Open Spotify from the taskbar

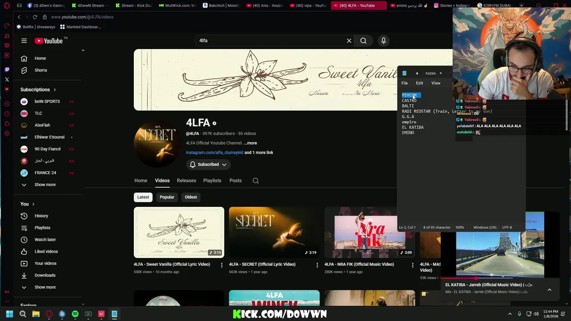click(x=75, y=314)
